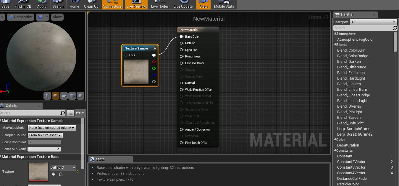Screen dimensions: 399x186
Task: Open the Sampler Source dropdown
Action: click(45, 135)
